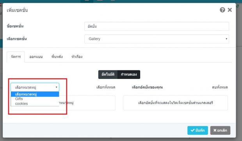The height and width of the screenshot is (141, 242).
Task: Click the category select box เลือกหมวดหมู่
Action: coord(35,87)
